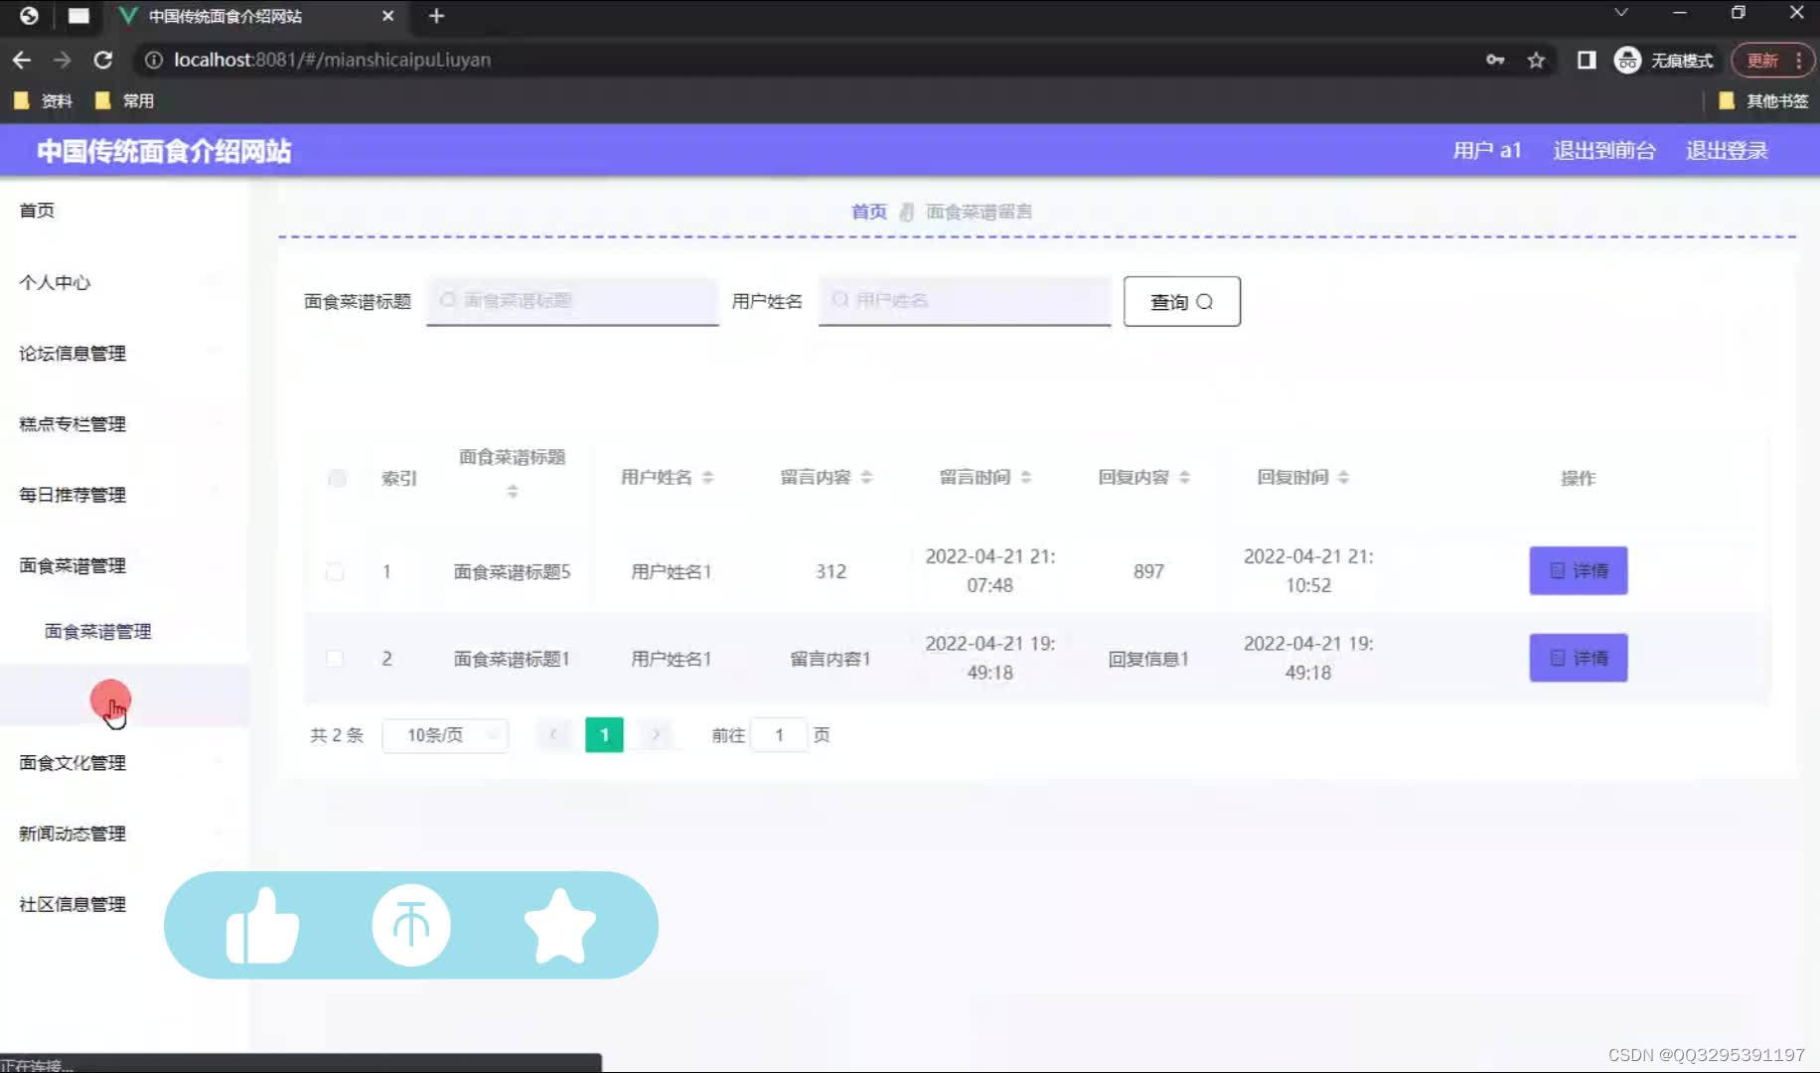Check the row 2 checkbox
The height and width of the screenshot is (1073, 1820).
click(335, 659)
